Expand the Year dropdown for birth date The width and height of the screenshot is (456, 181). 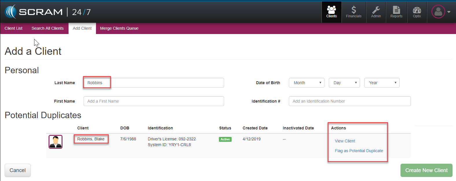382,83
